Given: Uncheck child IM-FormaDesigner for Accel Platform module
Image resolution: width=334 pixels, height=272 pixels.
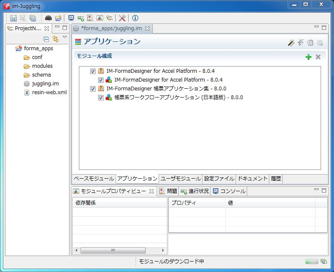Looking at the screenshot, I should tap(101, 80).
